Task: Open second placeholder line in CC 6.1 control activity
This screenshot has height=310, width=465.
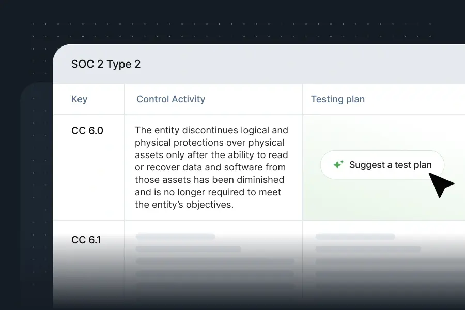Action: pos(188,249)
